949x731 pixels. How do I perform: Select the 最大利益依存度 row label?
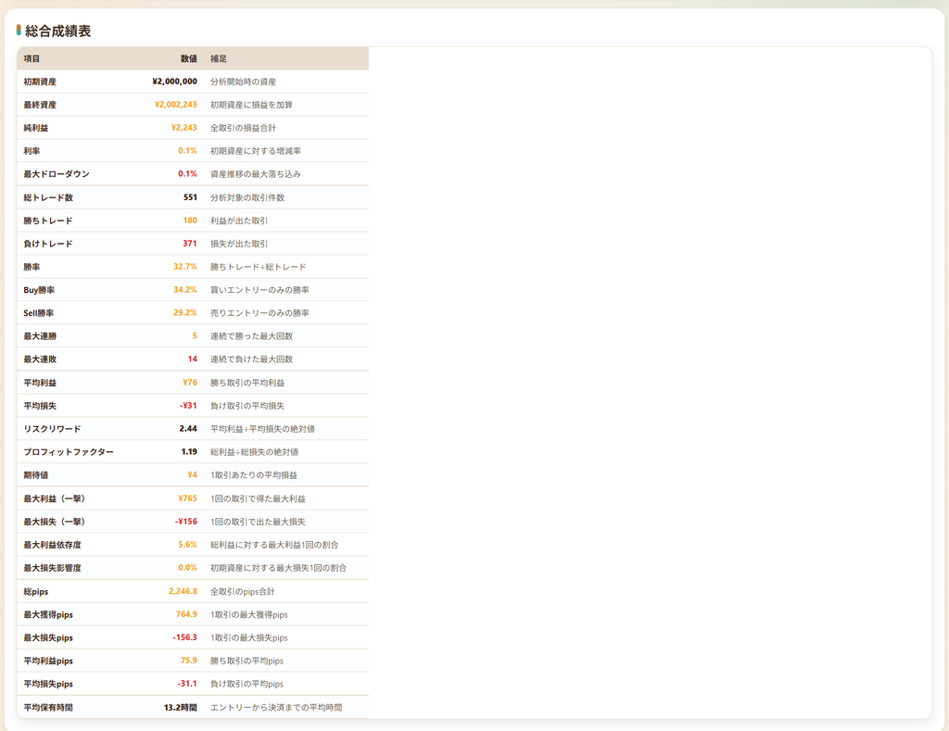[52, 545]
